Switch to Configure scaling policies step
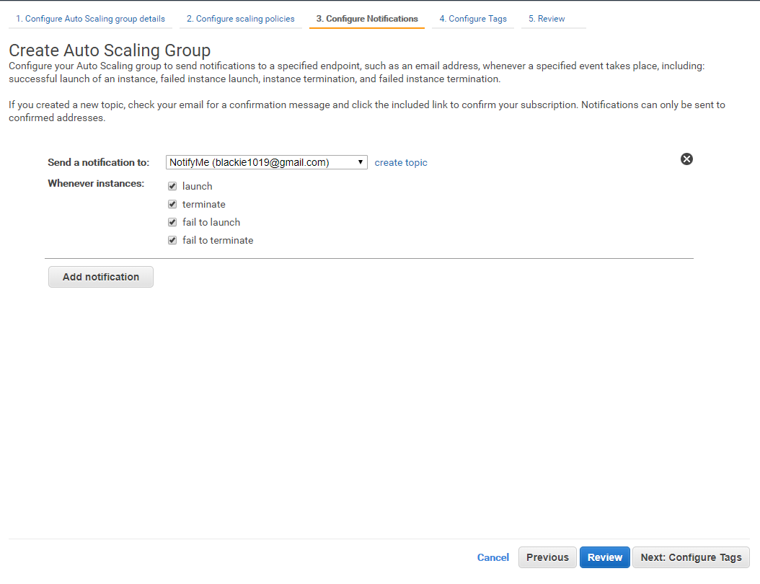The image size is (760, 584). tap(240, 19)
